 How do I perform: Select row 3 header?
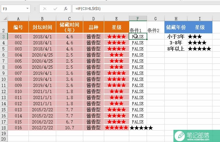[4, 37]
